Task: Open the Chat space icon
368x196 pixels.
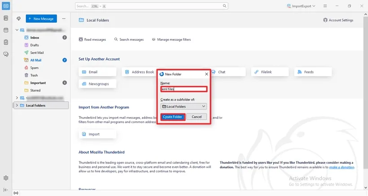Action: pos(6,54)
